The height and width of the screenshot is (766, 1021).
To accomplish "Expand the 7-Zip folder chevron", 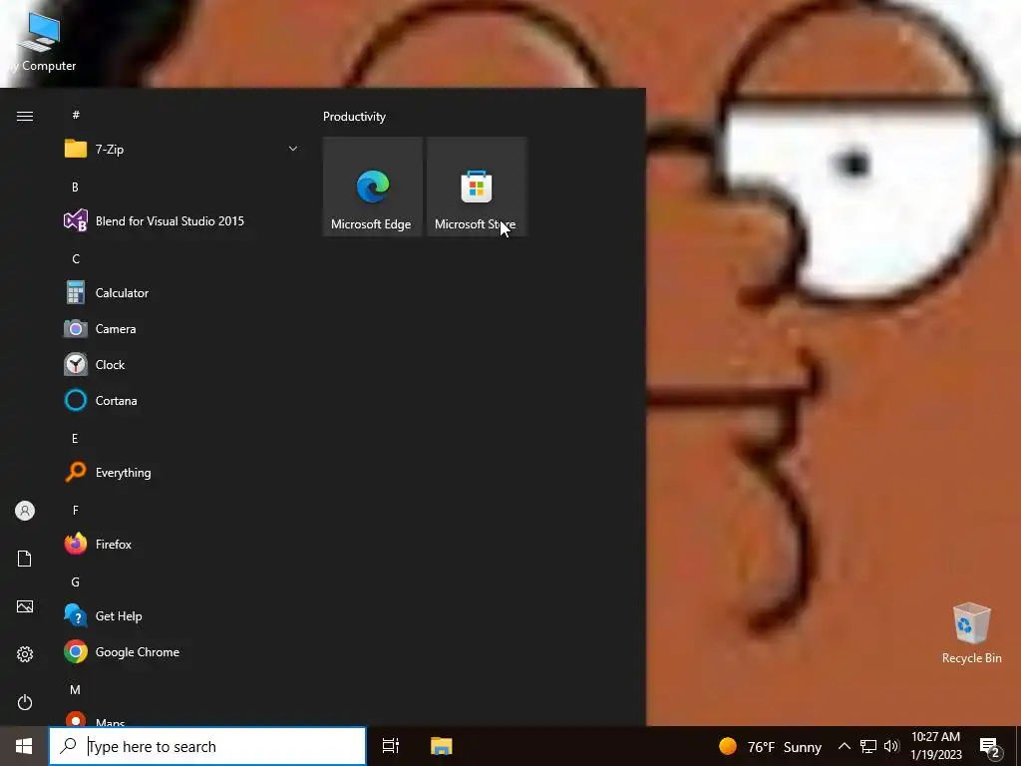I will click(x=293, y=150).
